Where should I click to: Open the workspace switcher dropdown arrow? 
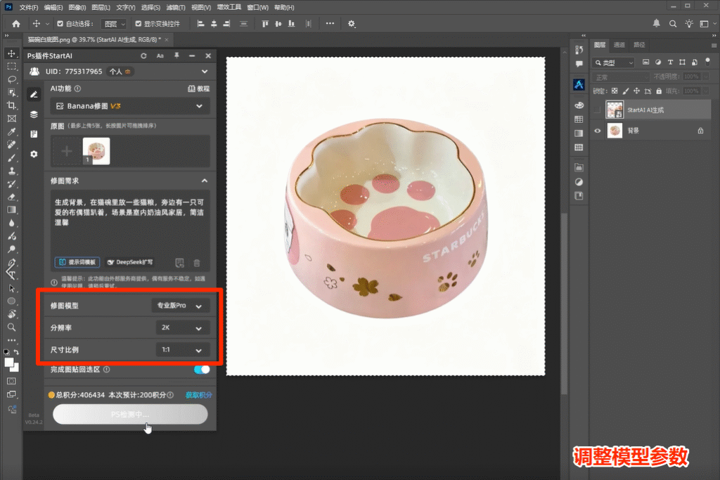click(x=714, y=24)
